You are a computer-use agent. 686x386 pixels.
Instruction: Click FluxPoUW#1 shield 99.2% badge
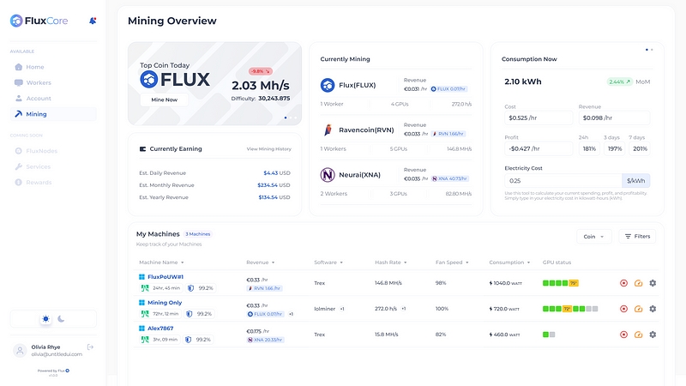tap(200, 288)
